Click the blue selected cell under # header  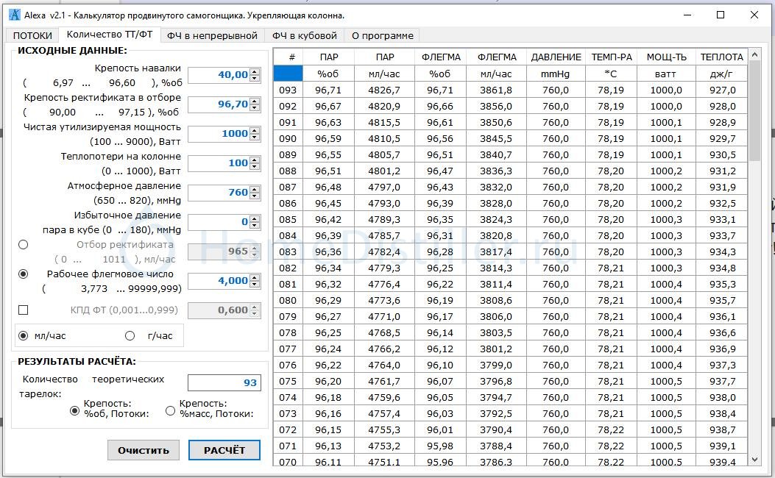pyautogui.click(x=288, y=74)
